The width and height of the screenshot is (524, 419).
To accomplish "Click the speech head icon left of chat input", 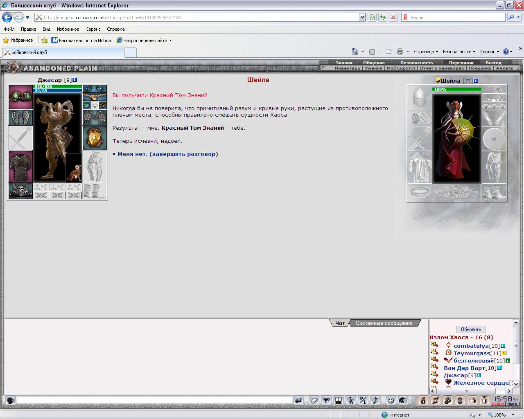I will 11,401.
